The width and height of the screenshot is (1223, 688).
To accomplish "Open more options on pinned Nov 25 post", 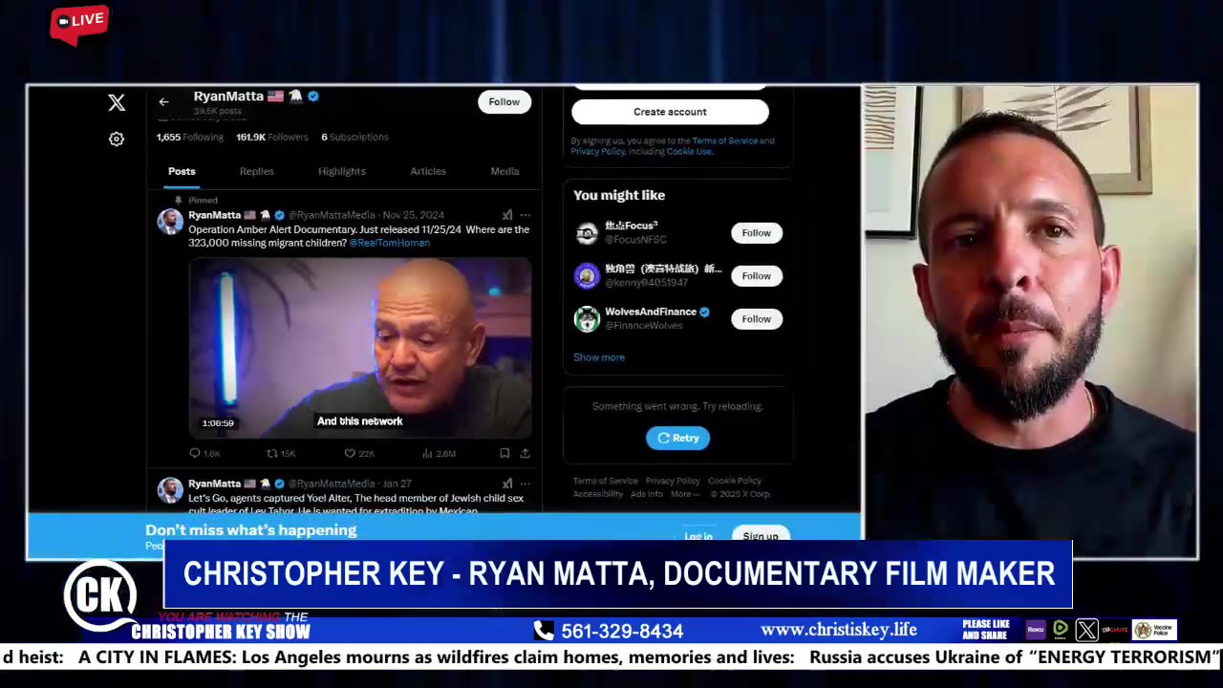I will (x=525, y=215).
